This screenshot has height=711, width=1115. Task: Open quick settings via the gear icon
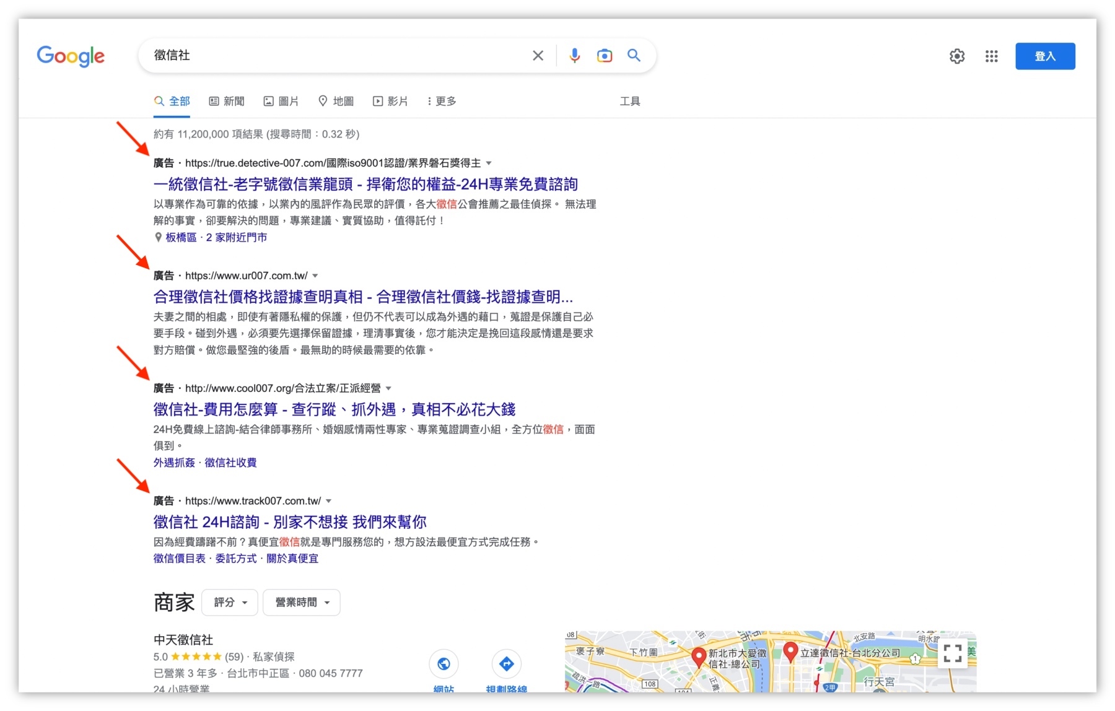(x=956, y=56)
